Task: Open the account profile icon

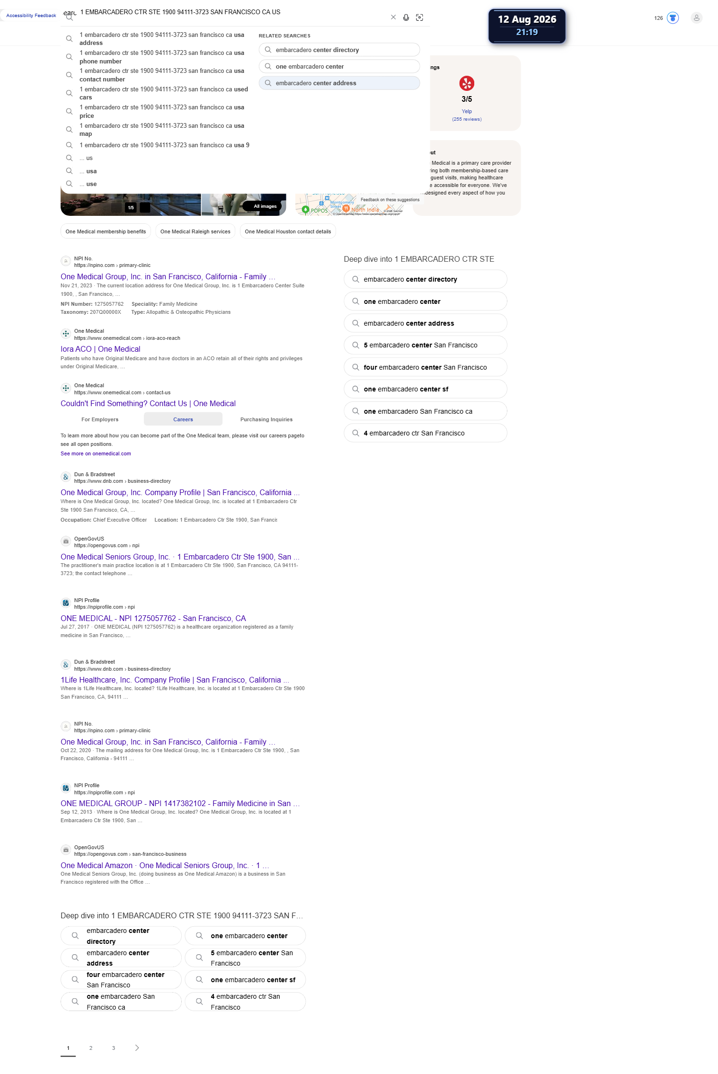Action: click(696, 18)
